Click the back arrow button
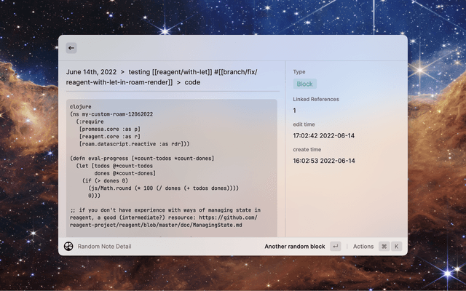The height and width of the screenshot is (291, 466). pyautogui.click(x=71, y=48)
